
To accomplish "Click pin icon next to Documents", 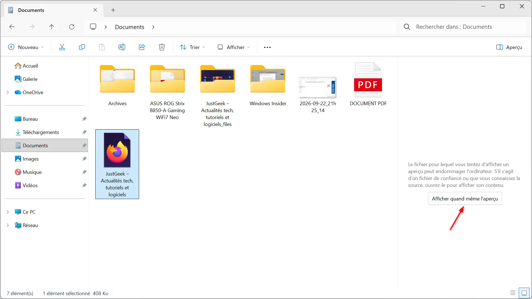I will tap(84, 145).
